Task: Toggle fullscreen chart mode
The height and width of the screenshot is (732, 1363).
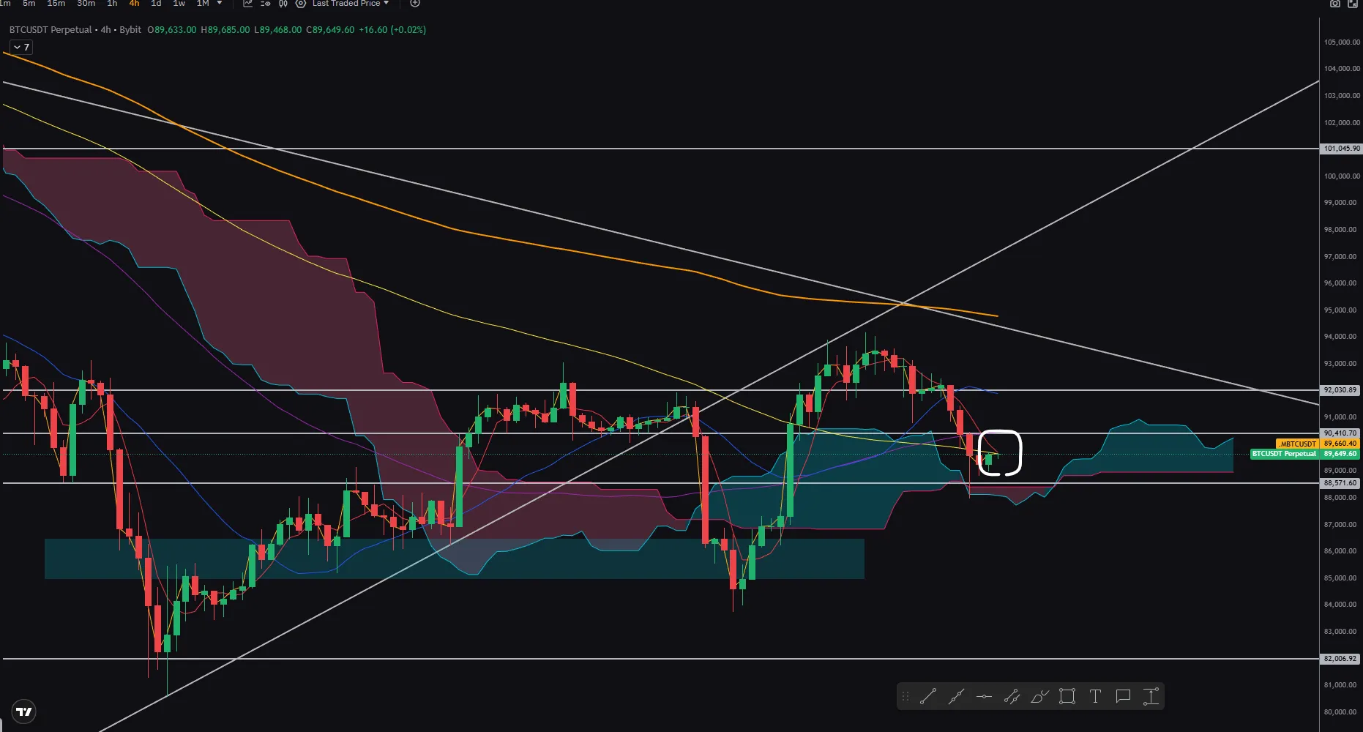Action: point(1353,4)
